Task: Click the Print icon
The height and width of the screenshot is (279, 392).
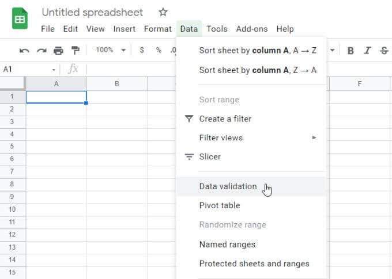Action: coord(58,51)
